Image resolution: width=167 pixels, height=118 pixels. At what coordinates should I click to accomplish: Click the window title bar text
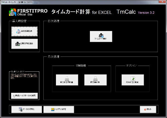17,2
